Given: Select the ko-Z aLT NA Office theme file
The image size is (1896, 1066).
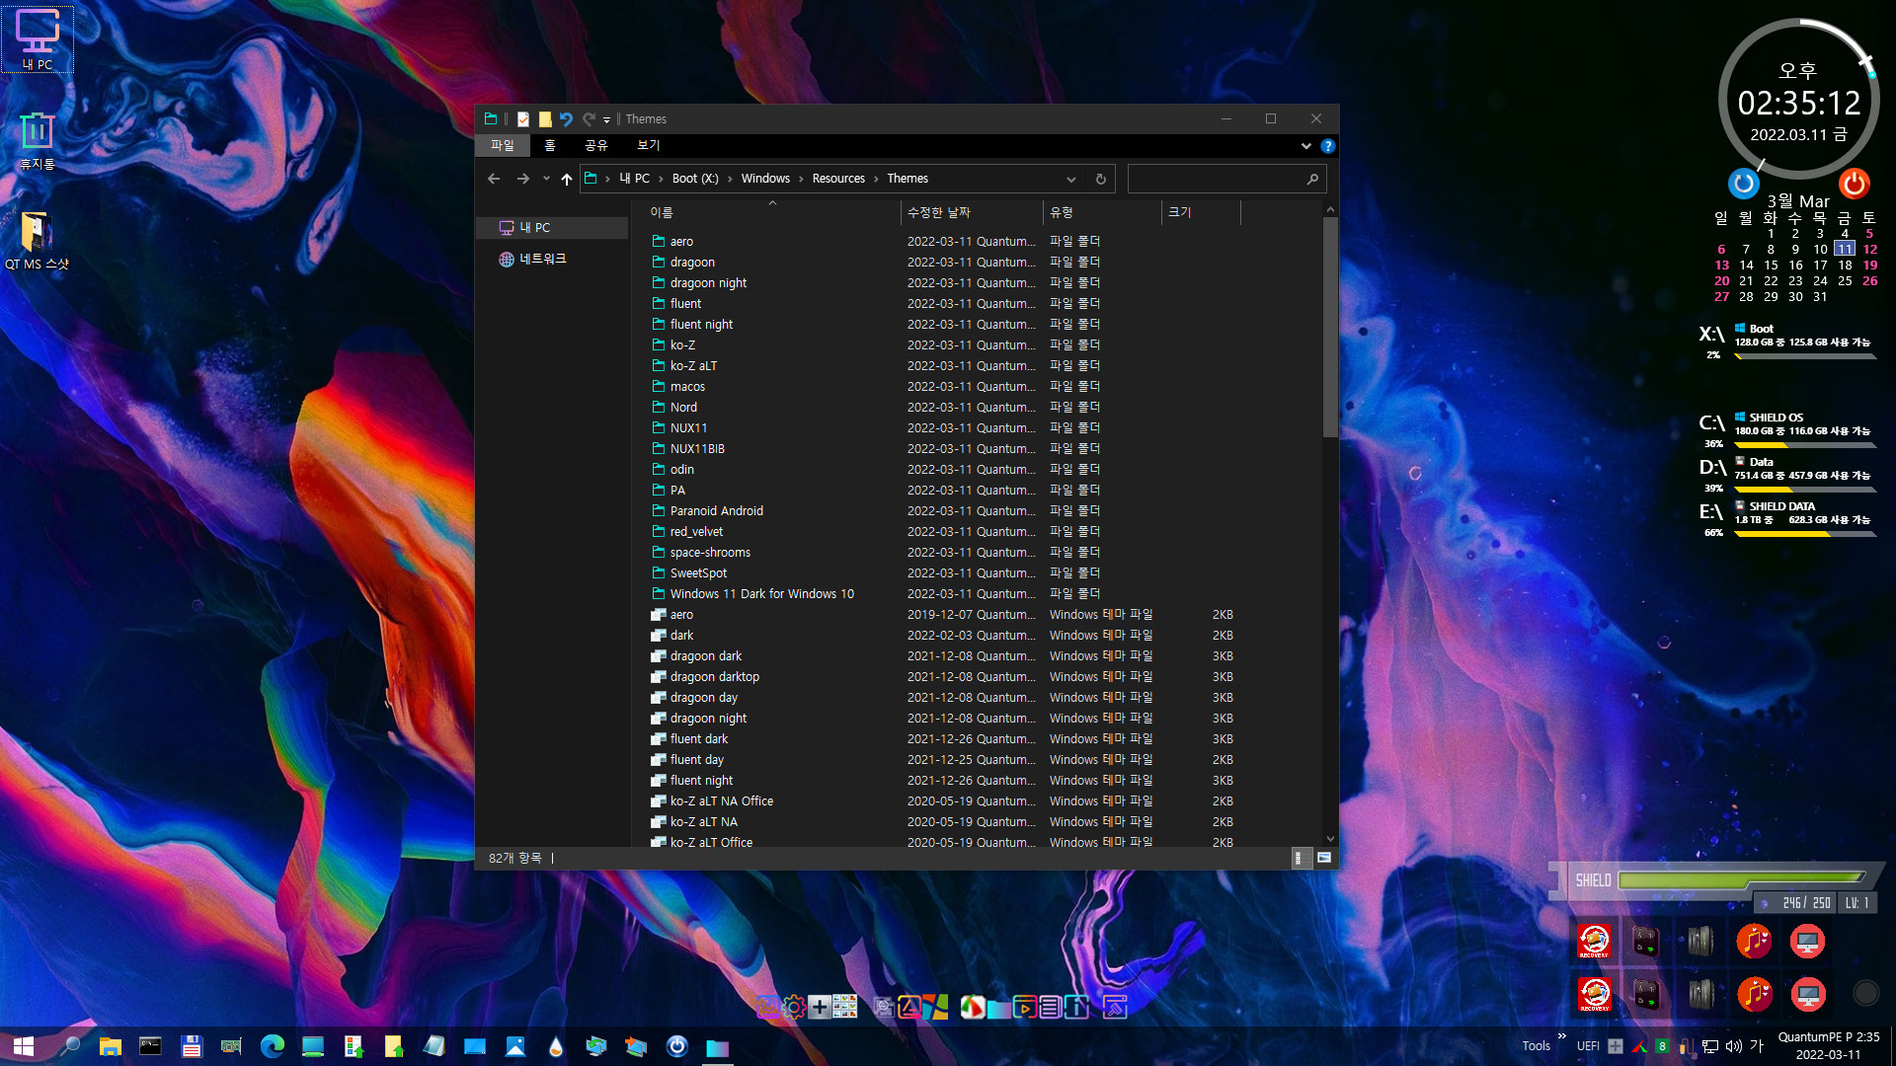Looking at the screenshot, I should [x=721, y=801].
